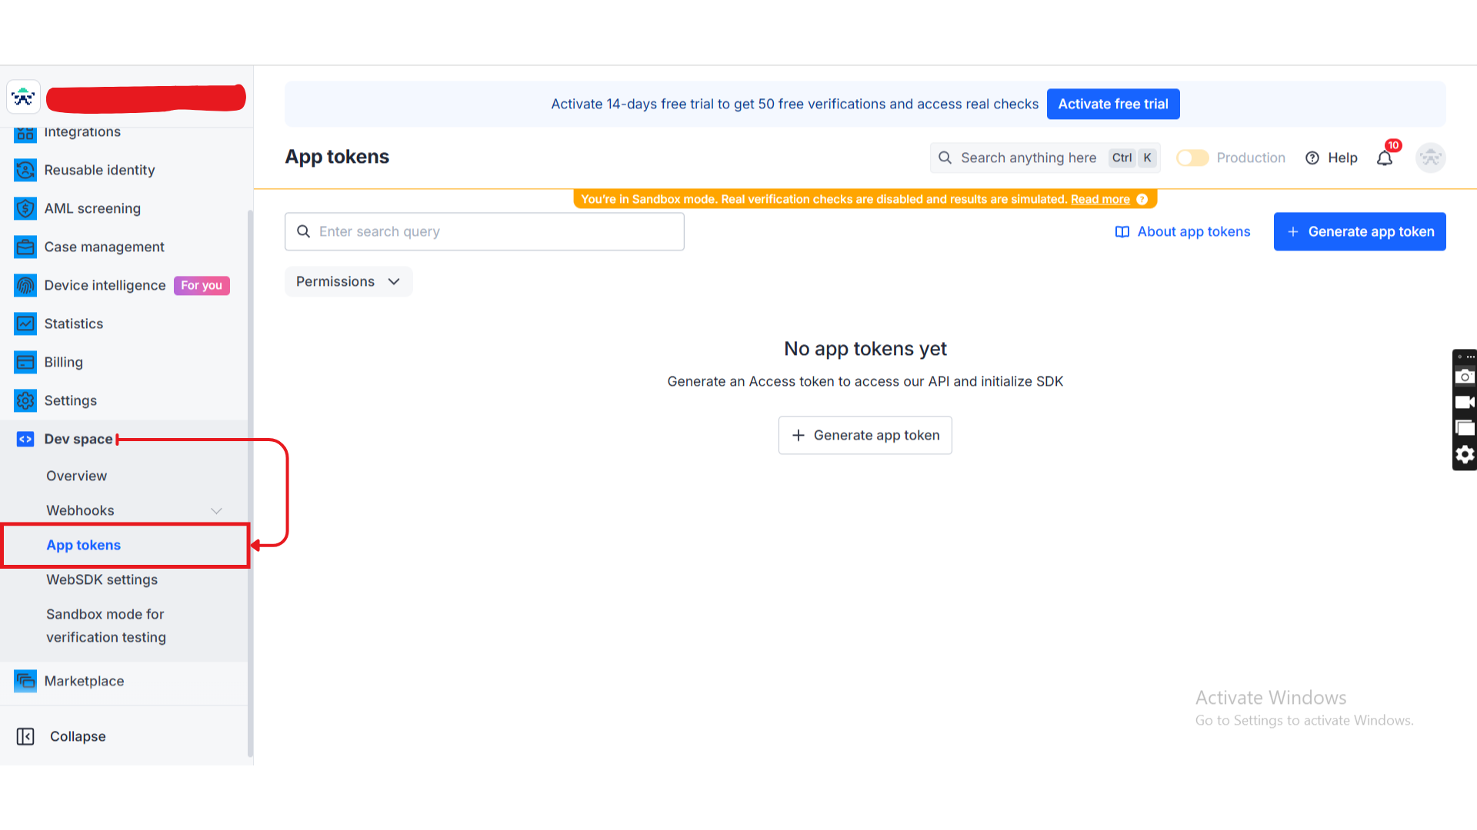Viewport: 1477px width, 830px height.
Task: Open notifications bell icon
Action: coord(1385,158)
